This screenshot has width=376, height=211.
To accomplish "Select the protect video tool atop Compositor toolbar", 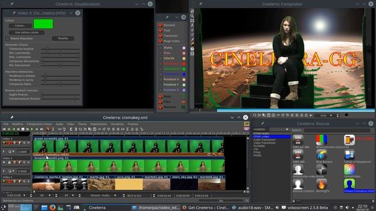I will coord(192,11).
